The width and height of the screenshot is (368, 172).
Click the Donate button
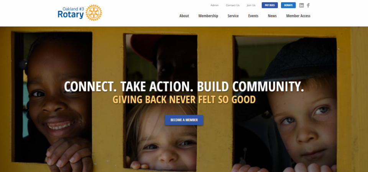tap(288, 5)
